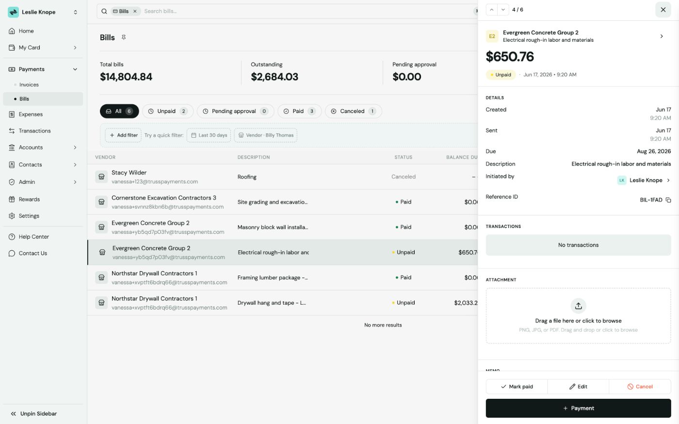Unpin the sidebar
The image size is (679, 424).
43,414
